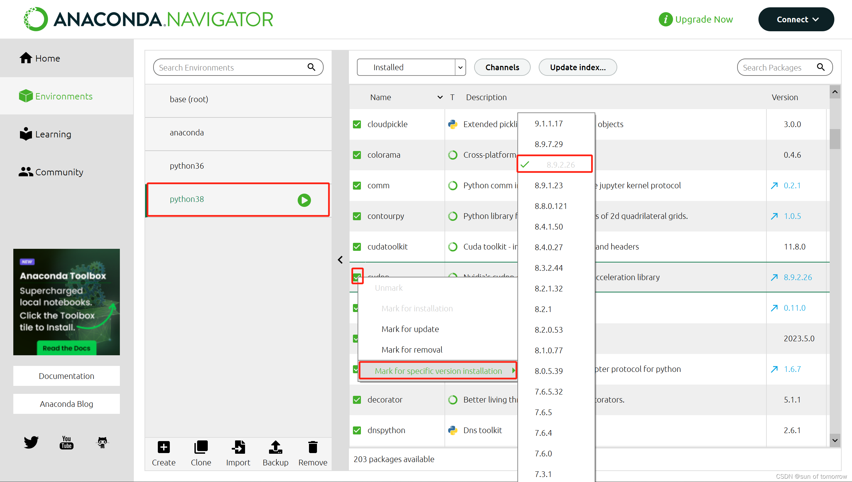Expand the Connect dropdown button
Image resolution: width=852 pixels, height=482 pixels.
[796, 19]
